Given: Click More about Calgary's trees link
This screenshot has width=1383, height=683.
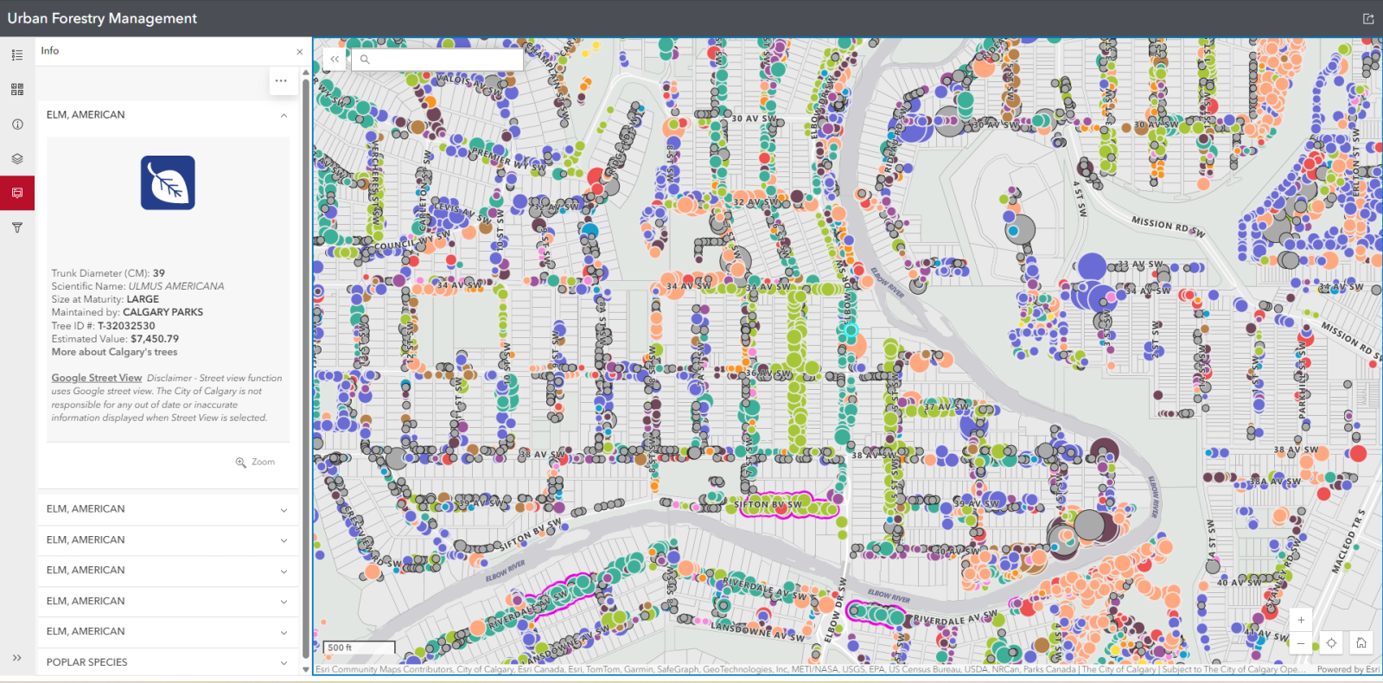Looking at the screenshot, I should [x=114, y=353].
